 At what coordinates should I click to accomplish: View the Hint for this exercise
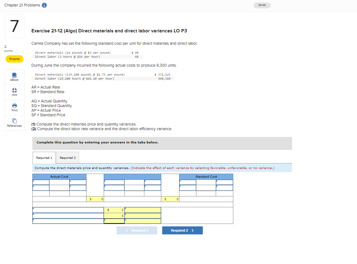point(14,92)
